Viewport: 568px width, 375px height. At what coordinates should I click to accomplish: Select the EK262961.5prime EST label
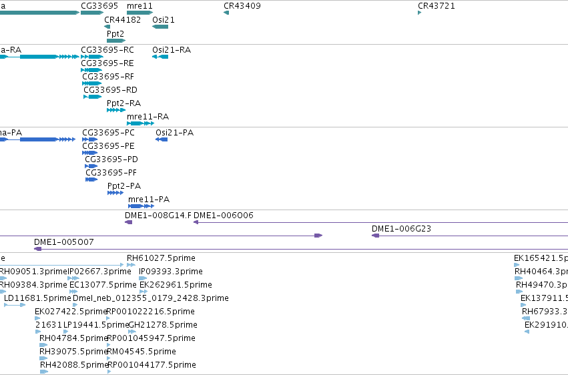176,285
